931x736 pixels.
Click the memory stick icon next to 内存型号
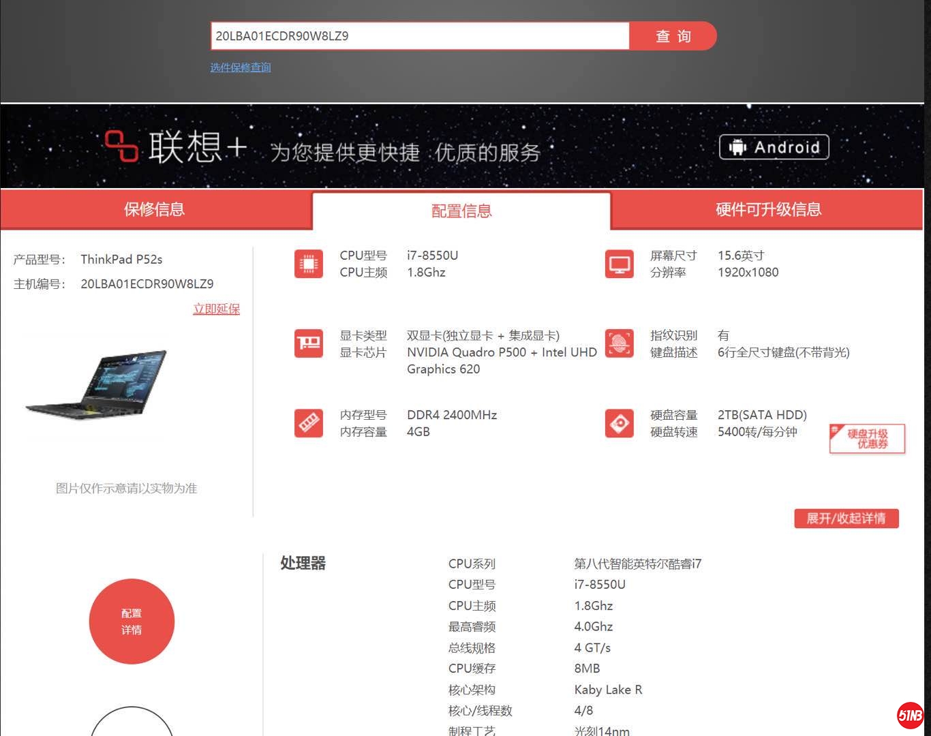(308, 423)
